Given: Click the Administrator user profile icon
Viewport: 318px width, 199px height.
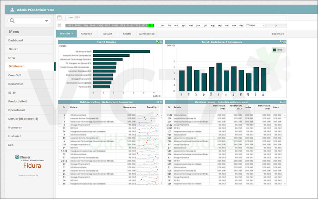Looking at the screenshot, I should [12, 10].
